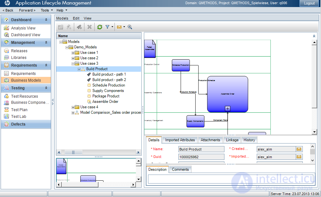Collapse the Requirements sidebar section
The height and width of the screenshot is (197, 321).
[x=46, y=65]
